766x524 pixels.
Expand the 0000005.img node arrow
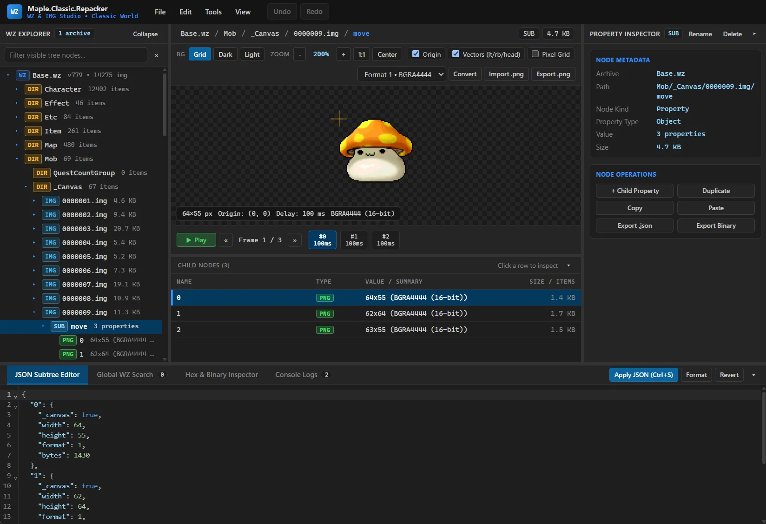(34, 257)
